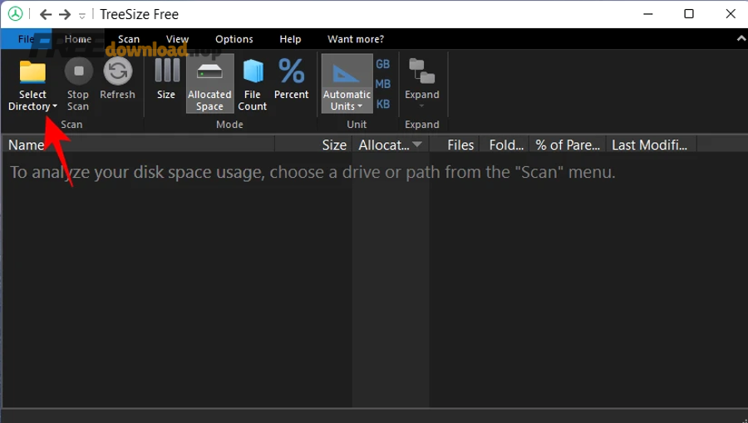The image size is (748, 423).
Task: Go back with the left arrow
Action: [46, 15]
